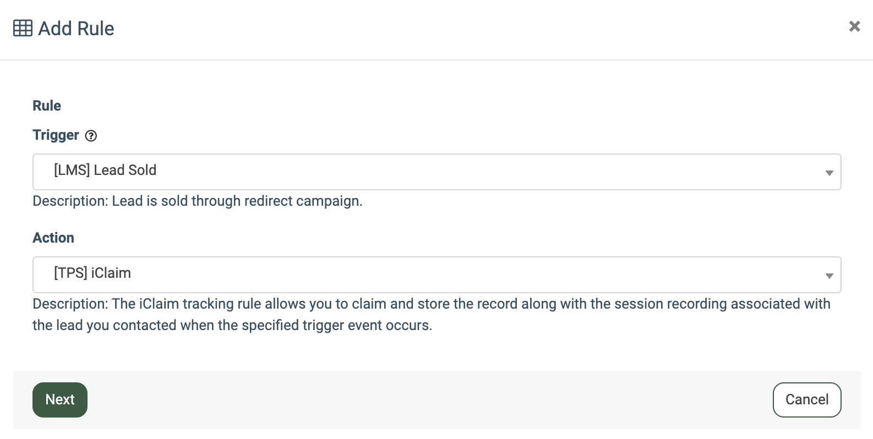Viewport: 873px width, 439px height.
Task: Click the Trigger field label
Action: (56, 135)
